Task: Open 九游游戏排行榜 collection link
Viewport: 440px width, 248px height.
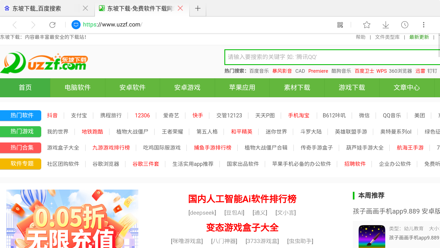Action: pos(111,148)
